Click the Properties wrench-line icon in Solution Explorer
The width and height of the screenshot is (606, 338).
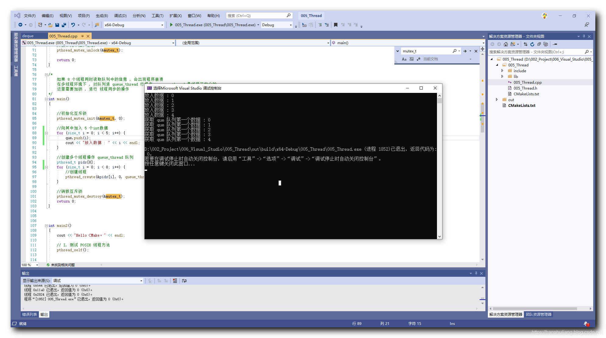pos(555,44)
